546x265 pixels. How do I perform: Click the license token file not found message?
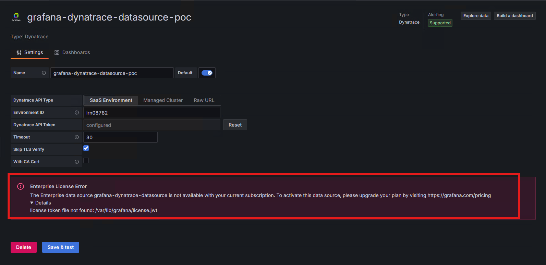94,210
